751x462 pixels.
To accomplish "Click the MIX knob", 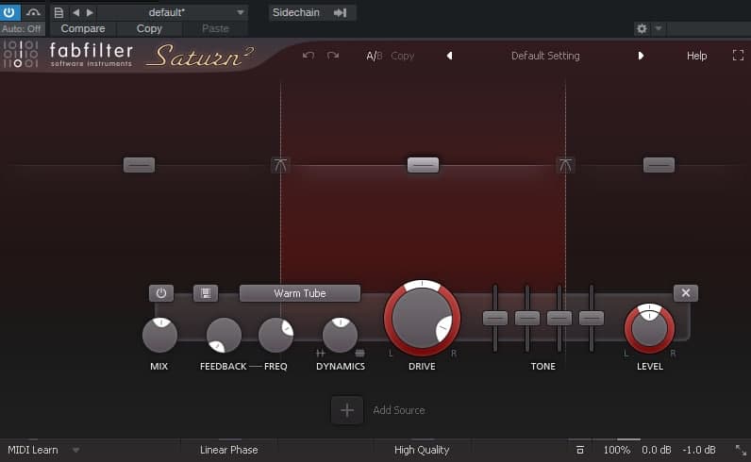I will click(x=160, y=335).
